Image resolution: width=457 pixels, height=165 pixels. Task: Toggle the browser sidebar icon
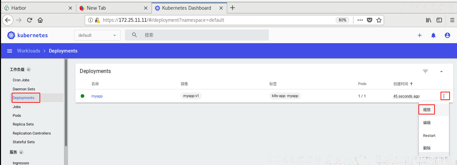point(439,20)
